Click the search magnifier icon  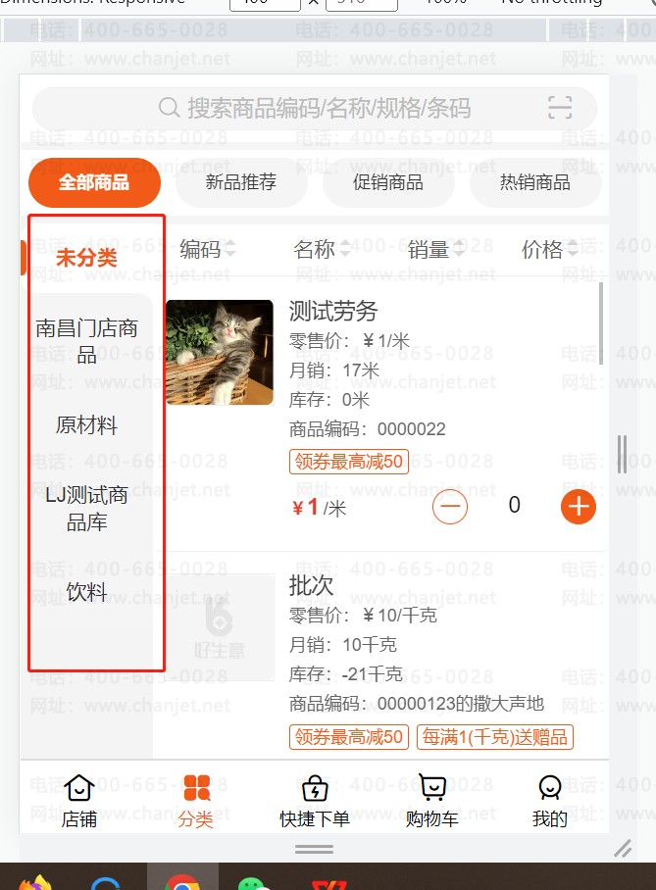pos(169,107)
